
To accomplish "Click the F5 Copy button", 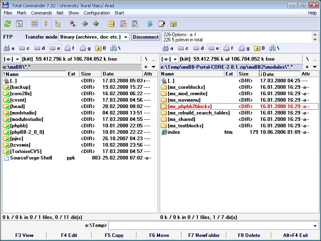I will [114, 235].
